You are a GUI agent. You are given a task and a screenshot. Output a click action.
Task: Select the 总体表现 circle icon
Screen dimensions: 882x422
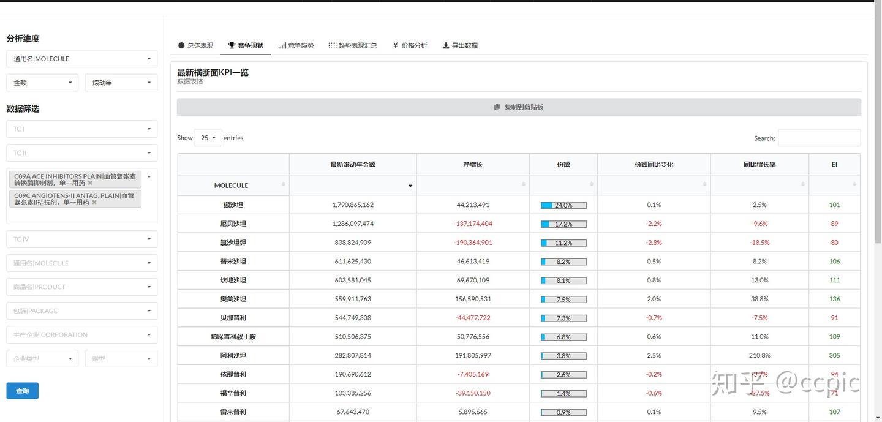click(x=181, y=45)
